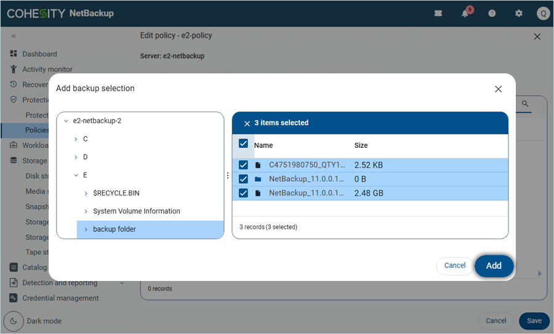Clear selection using X beside 3 items selected
The height and width of the screenshot is (334, 554).
point(247,123)
